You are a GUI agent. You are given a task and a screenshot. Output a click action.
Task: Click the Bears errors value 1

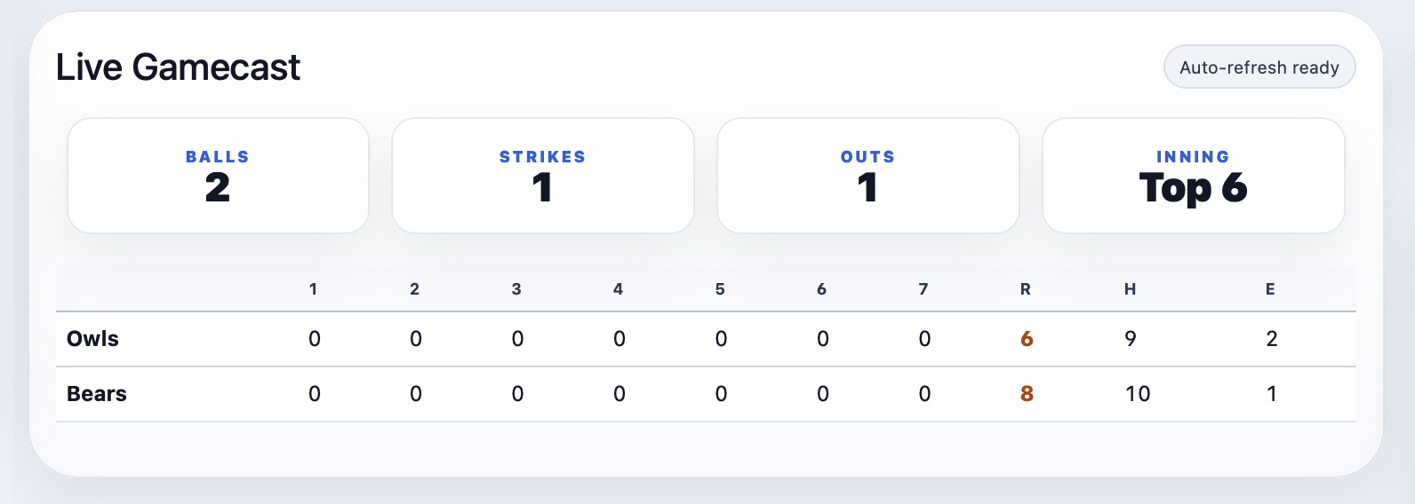[x=1272, y=394]
